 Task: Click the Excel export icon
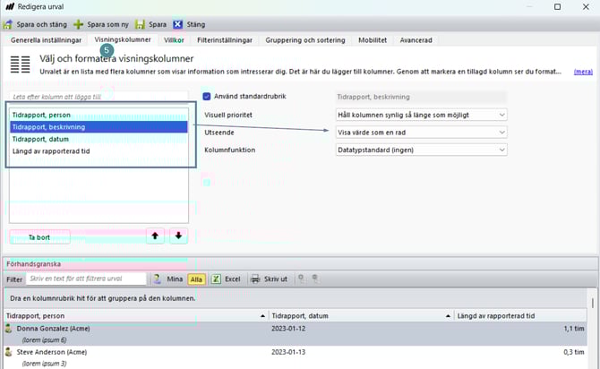click(217, 279)
